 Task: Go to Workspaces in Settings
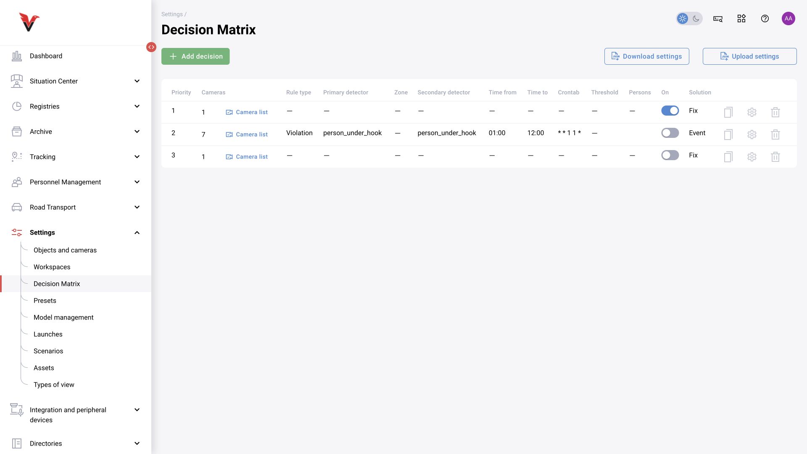point(52,267)
